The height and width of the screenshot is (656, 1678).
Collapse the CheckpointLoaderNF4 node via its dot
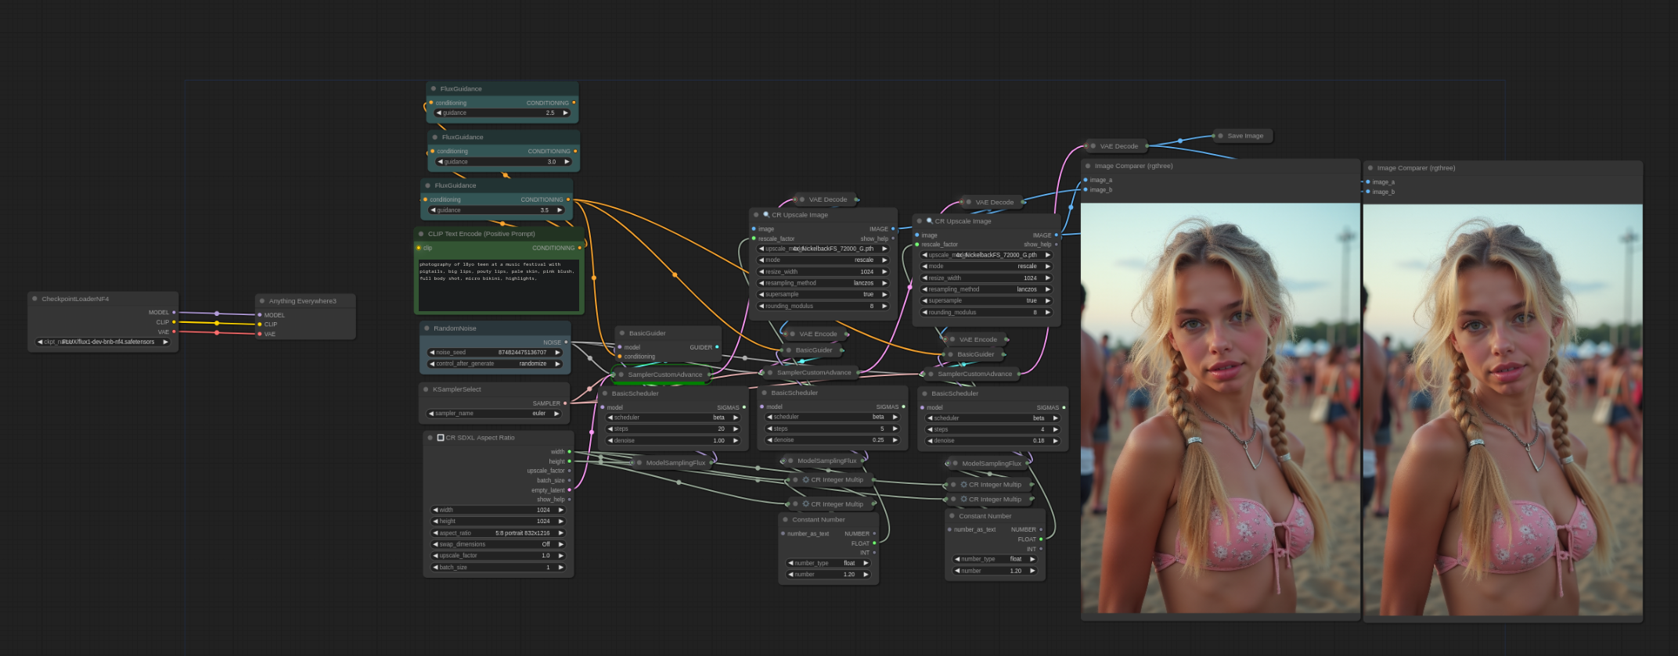click(x=34, y=299)
